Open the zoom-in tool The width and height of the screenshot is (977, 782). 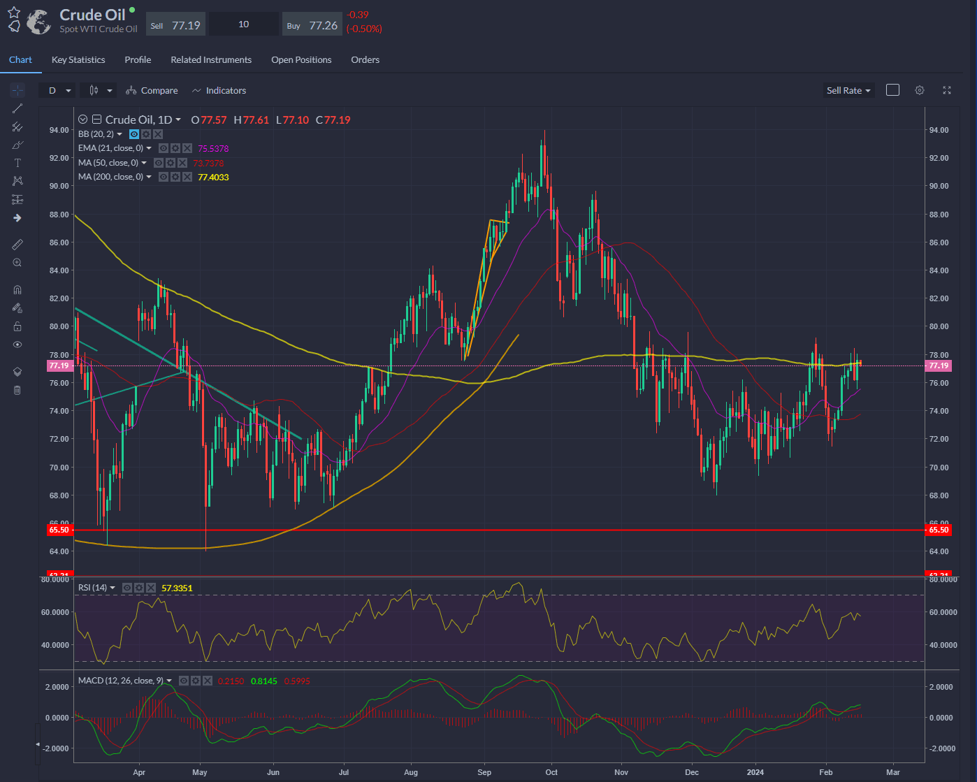[17, 262]
